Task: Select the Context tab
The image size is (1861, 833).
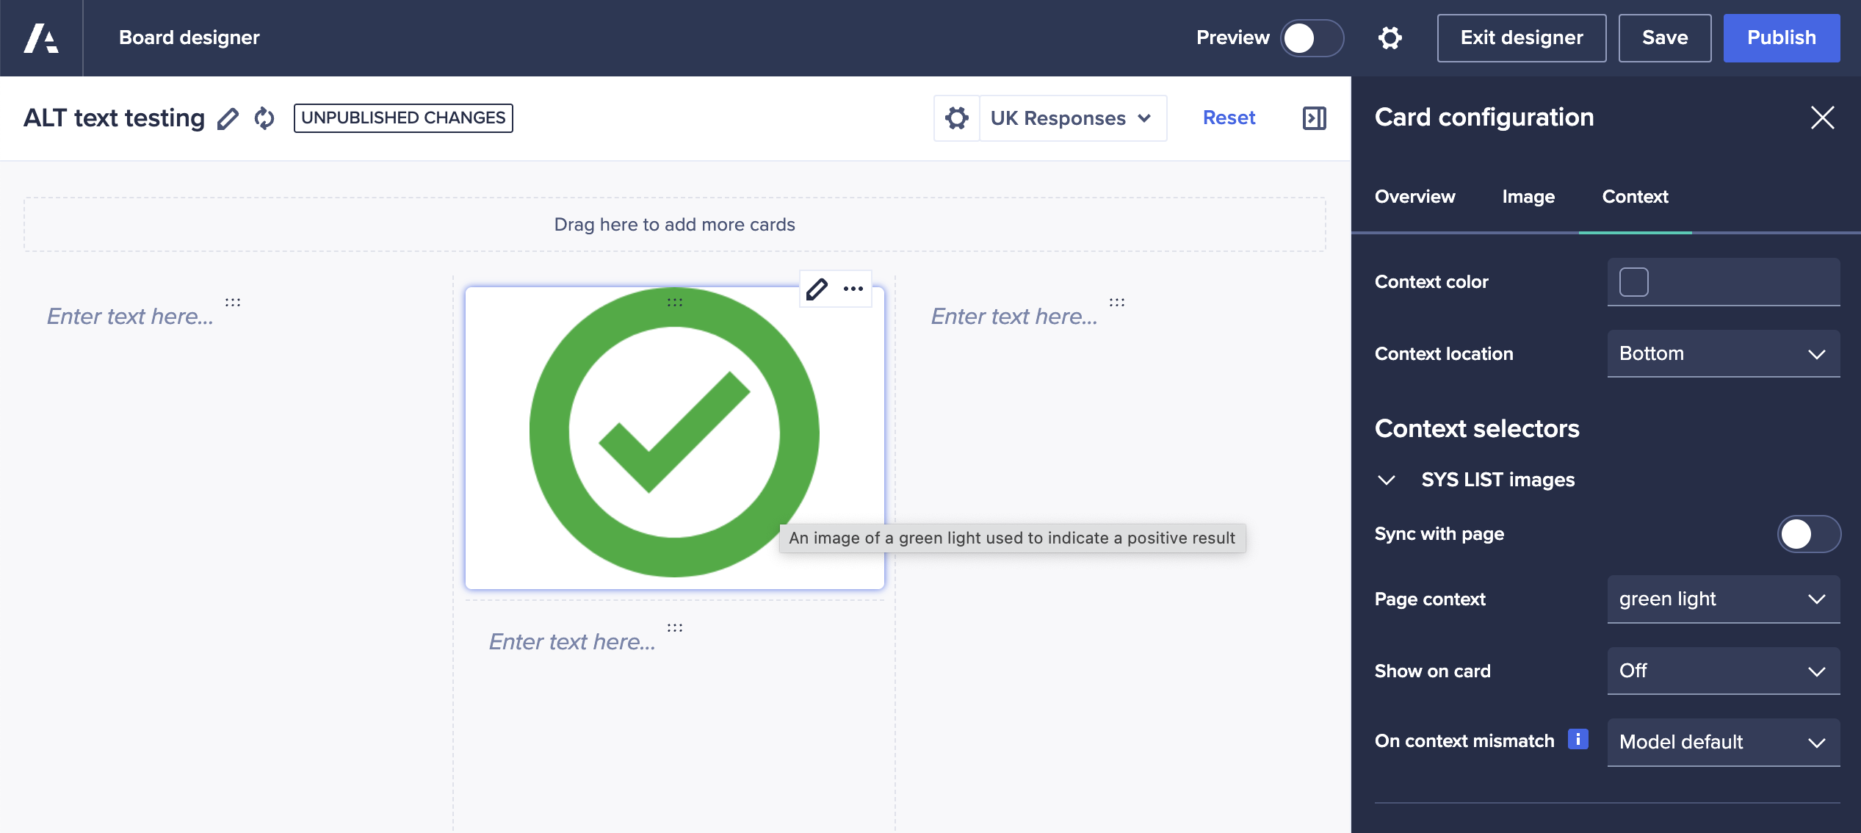Action: click(x=1635, y=197)
